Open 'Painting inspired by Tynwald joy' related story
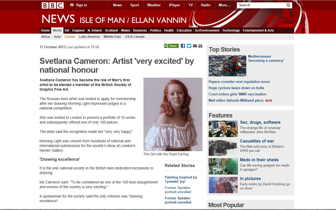 click(x=181, y=179)
